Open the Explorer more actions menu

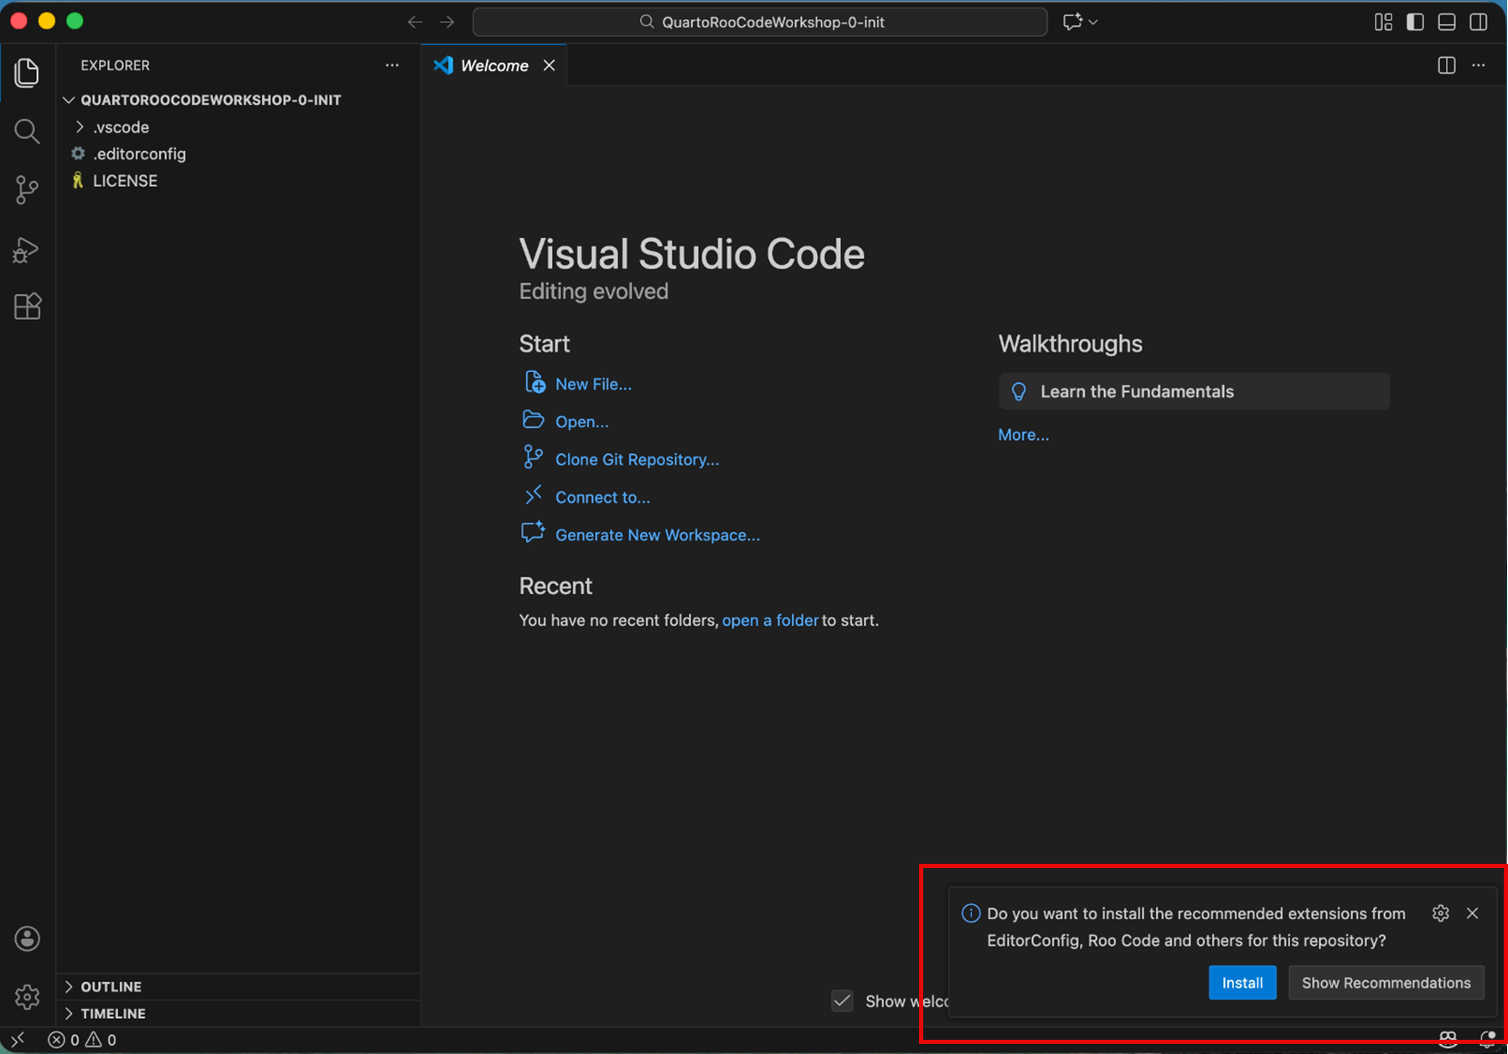click(392, 65)
